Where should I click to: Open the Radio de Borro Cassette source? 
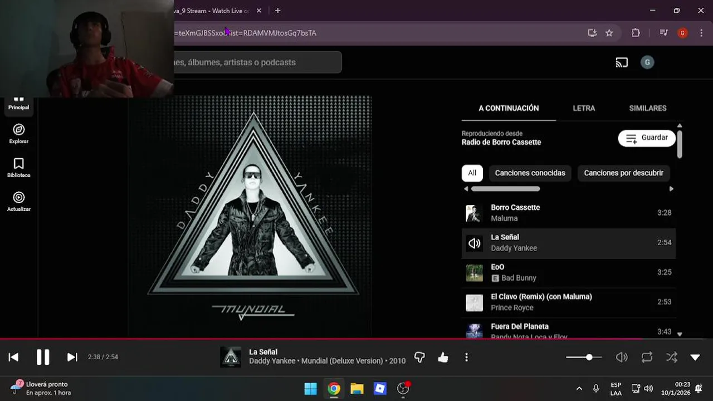[x=501, y=142]
